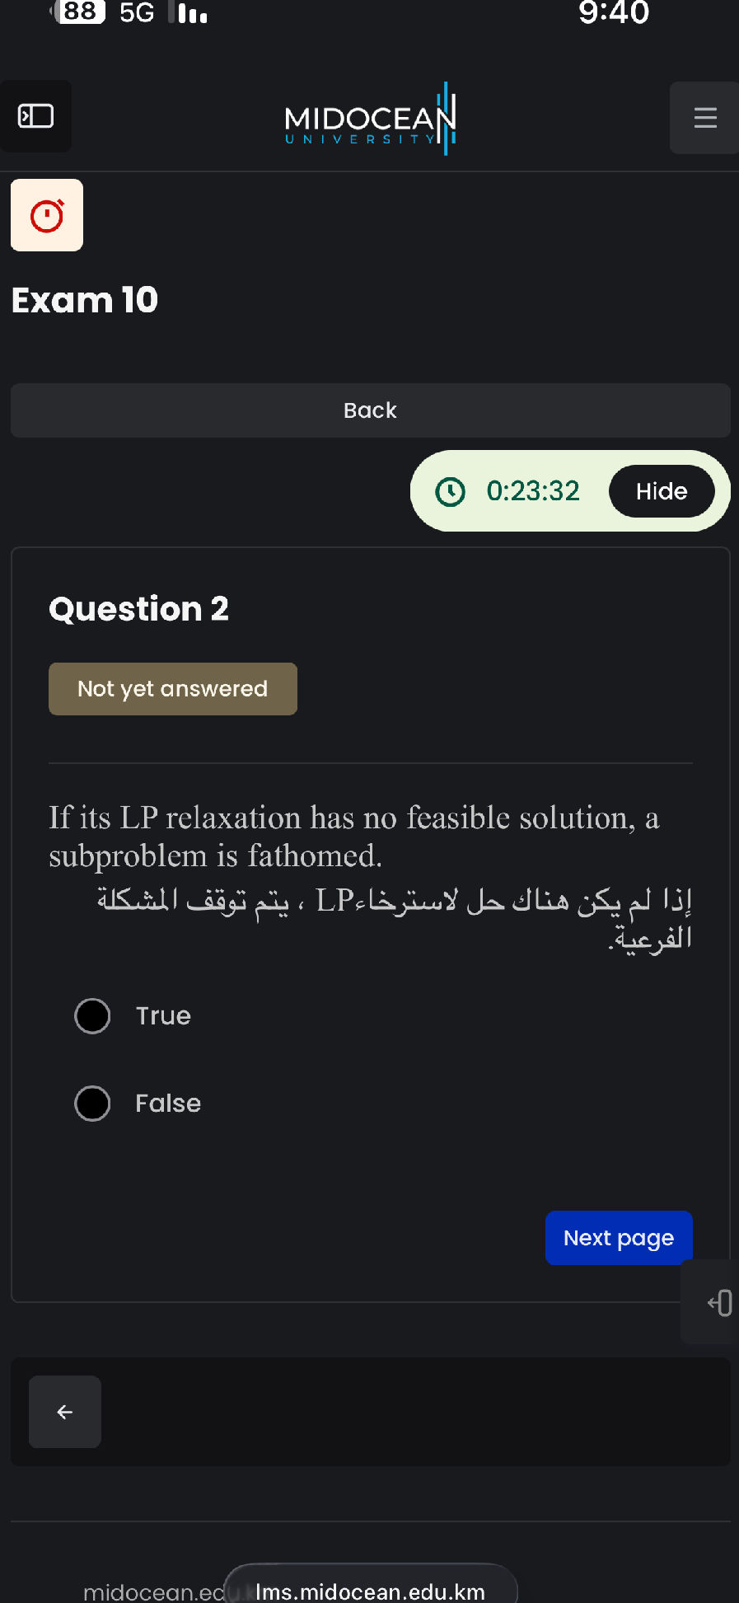Go to the Next page
Viewport: 739px width, 1603px height.
618,1238
